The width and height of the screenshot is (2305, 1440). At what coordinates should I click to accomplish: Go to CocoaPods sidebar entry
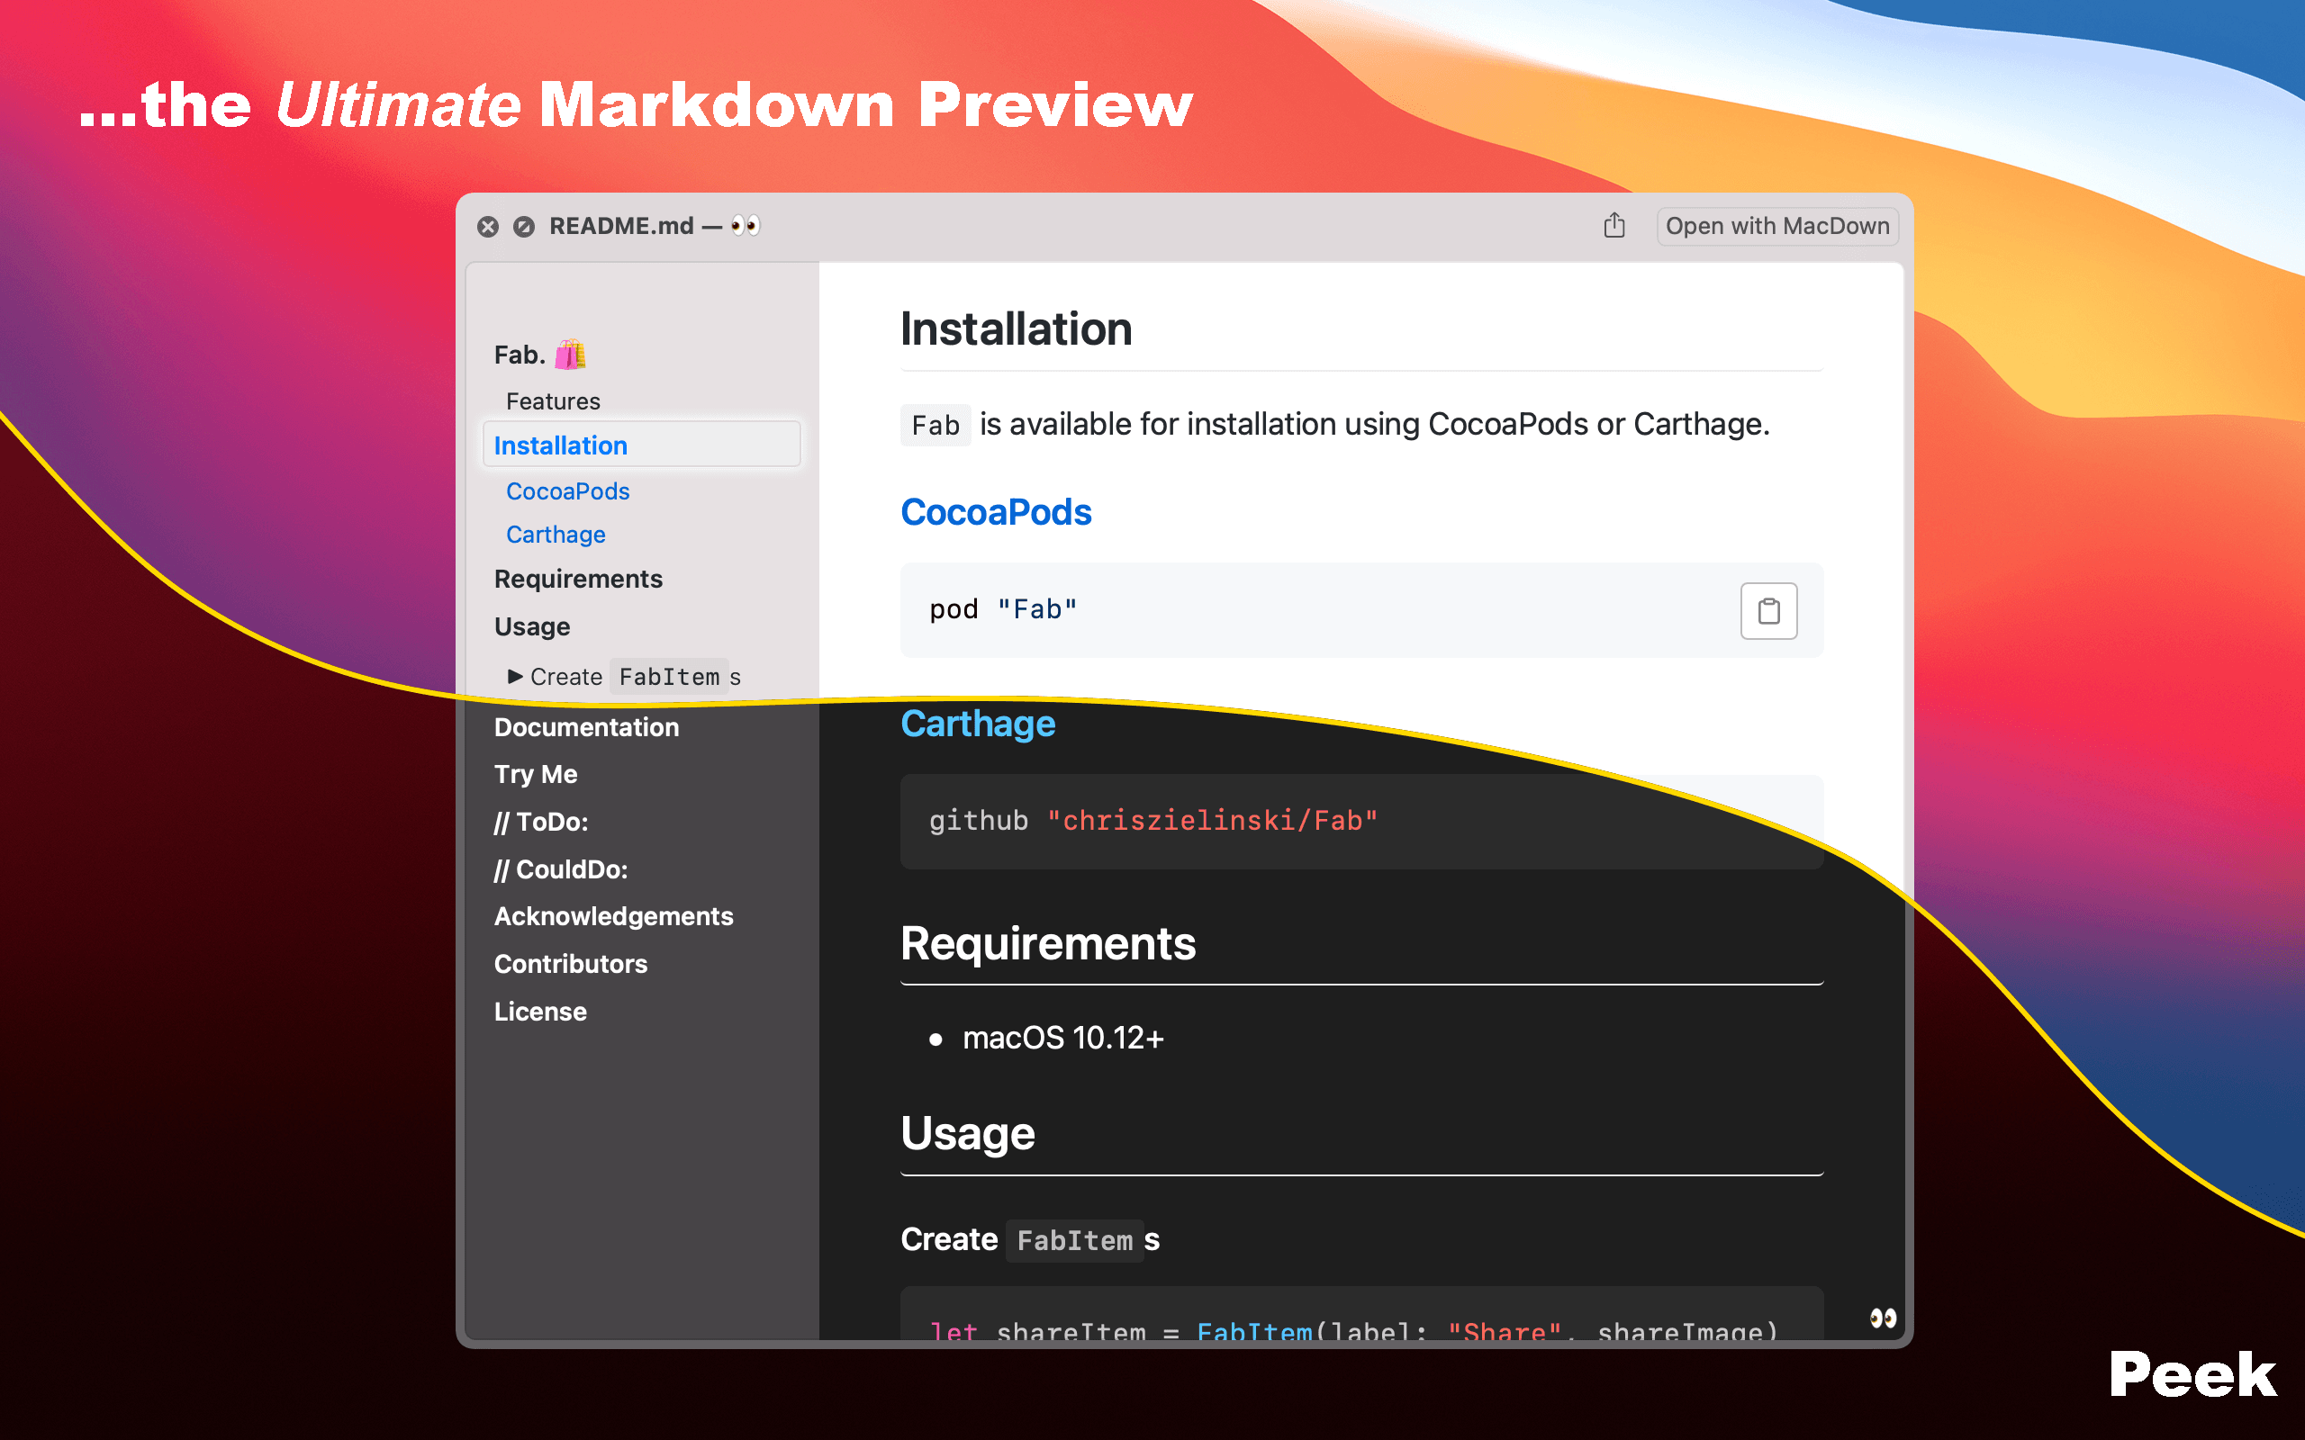[x=567, y=491]
